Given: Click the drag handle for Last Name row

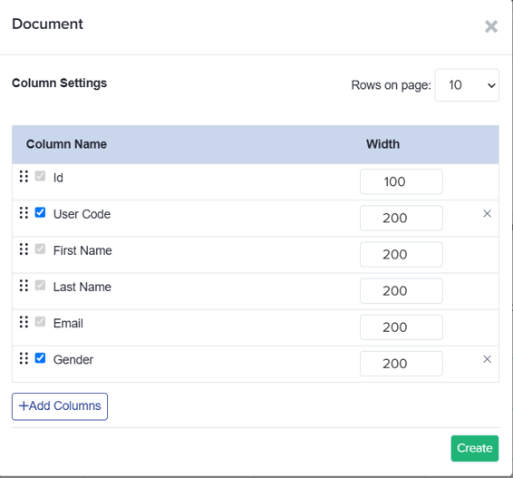Looking at the screenshot, I should point(24,286).
